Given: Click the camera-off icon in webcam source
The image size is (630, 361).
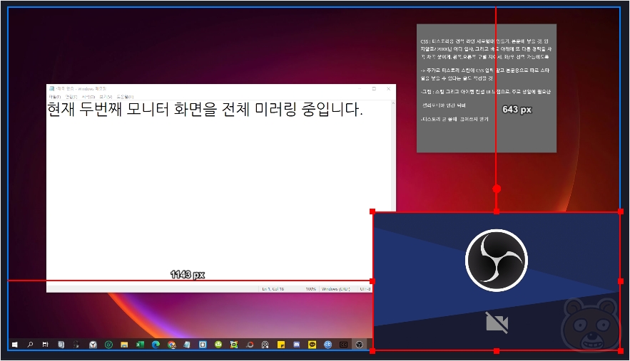Looking at the screenshot, I should pos(497,323).
